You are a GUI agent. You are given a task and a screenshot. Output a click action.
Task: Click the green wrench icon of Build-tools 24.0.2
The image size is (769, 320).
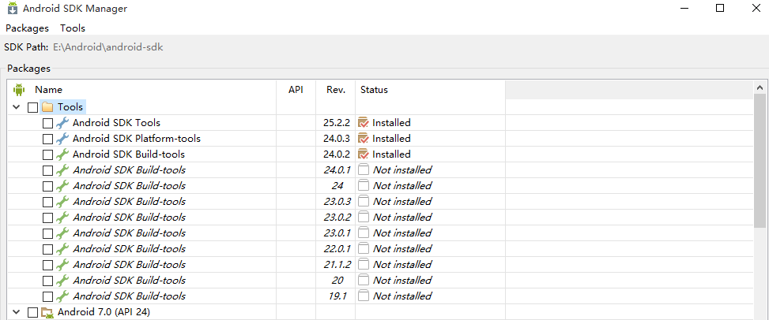62,154
